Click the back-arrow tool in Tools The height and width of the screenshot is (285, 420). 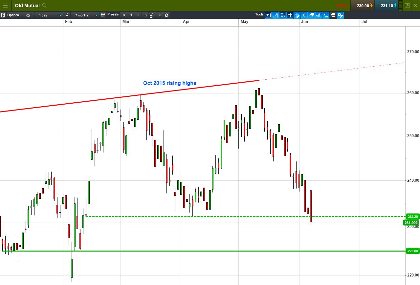click(x=268, y=15)
